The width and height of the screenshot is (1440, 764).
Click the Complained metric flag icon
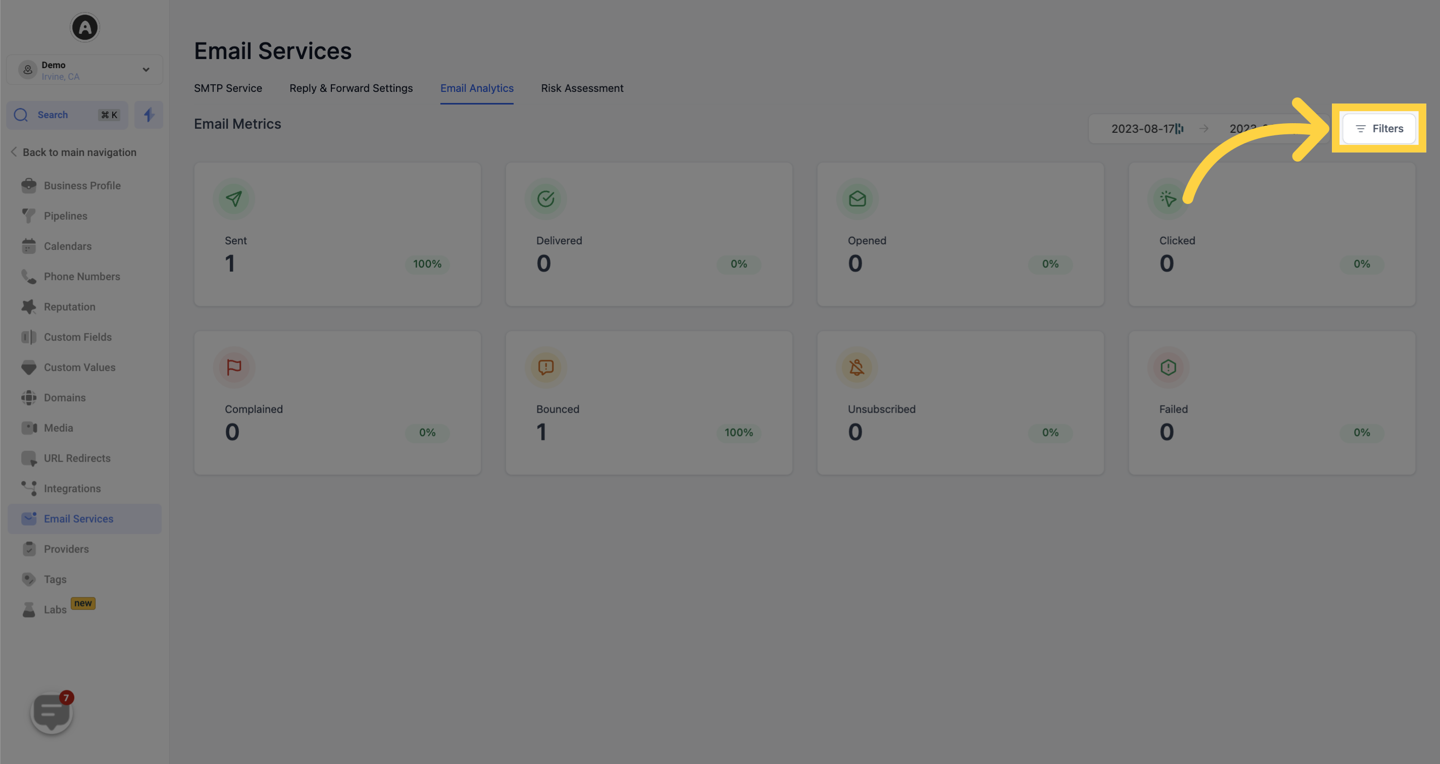click(x=234, y=367)
